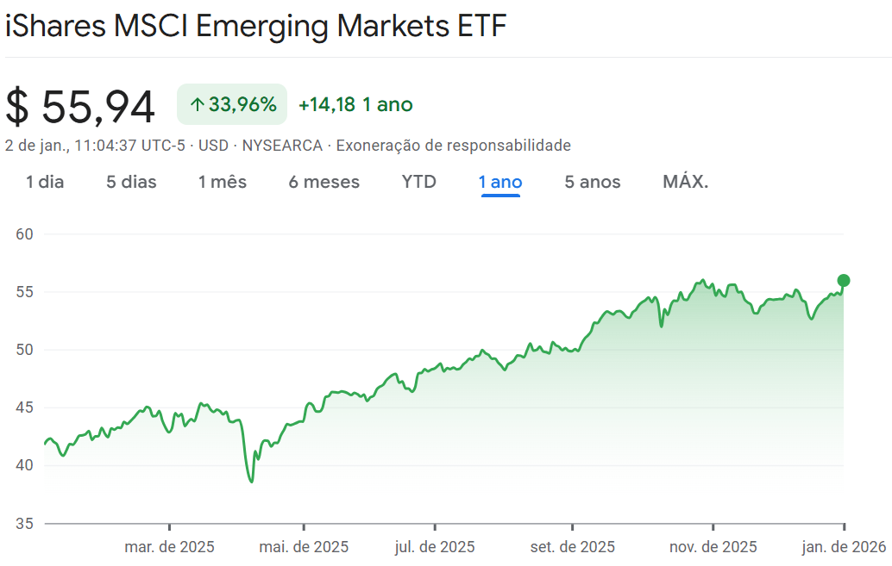Click the 33,96% gain badge
The image size is (892, 566).
(x=232, y=105)
